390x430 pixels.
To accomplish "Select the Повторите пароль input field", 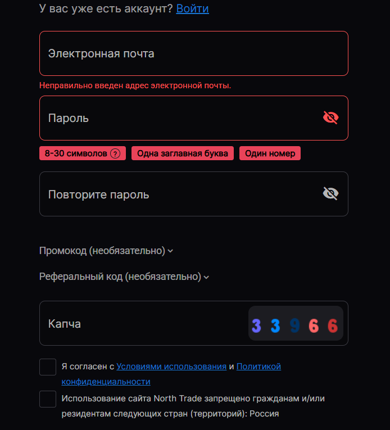I will click(x=180, y=194).
